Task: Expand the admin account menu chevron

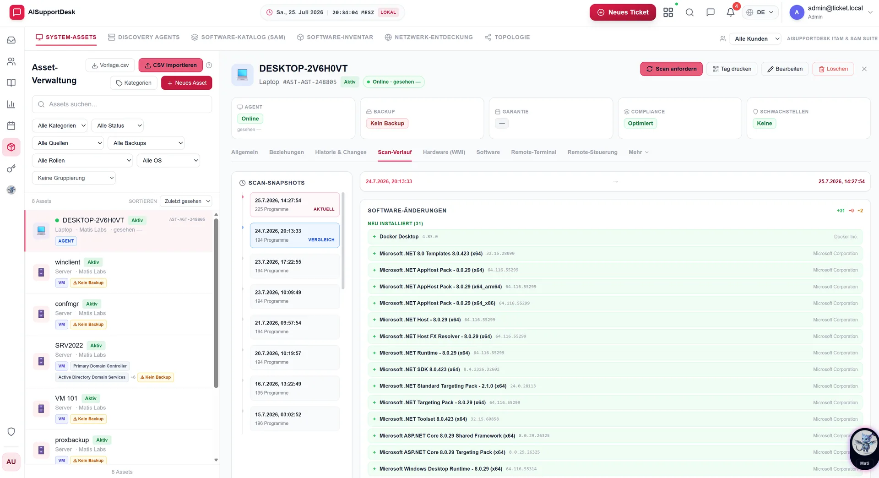Action: coord(870,12)
